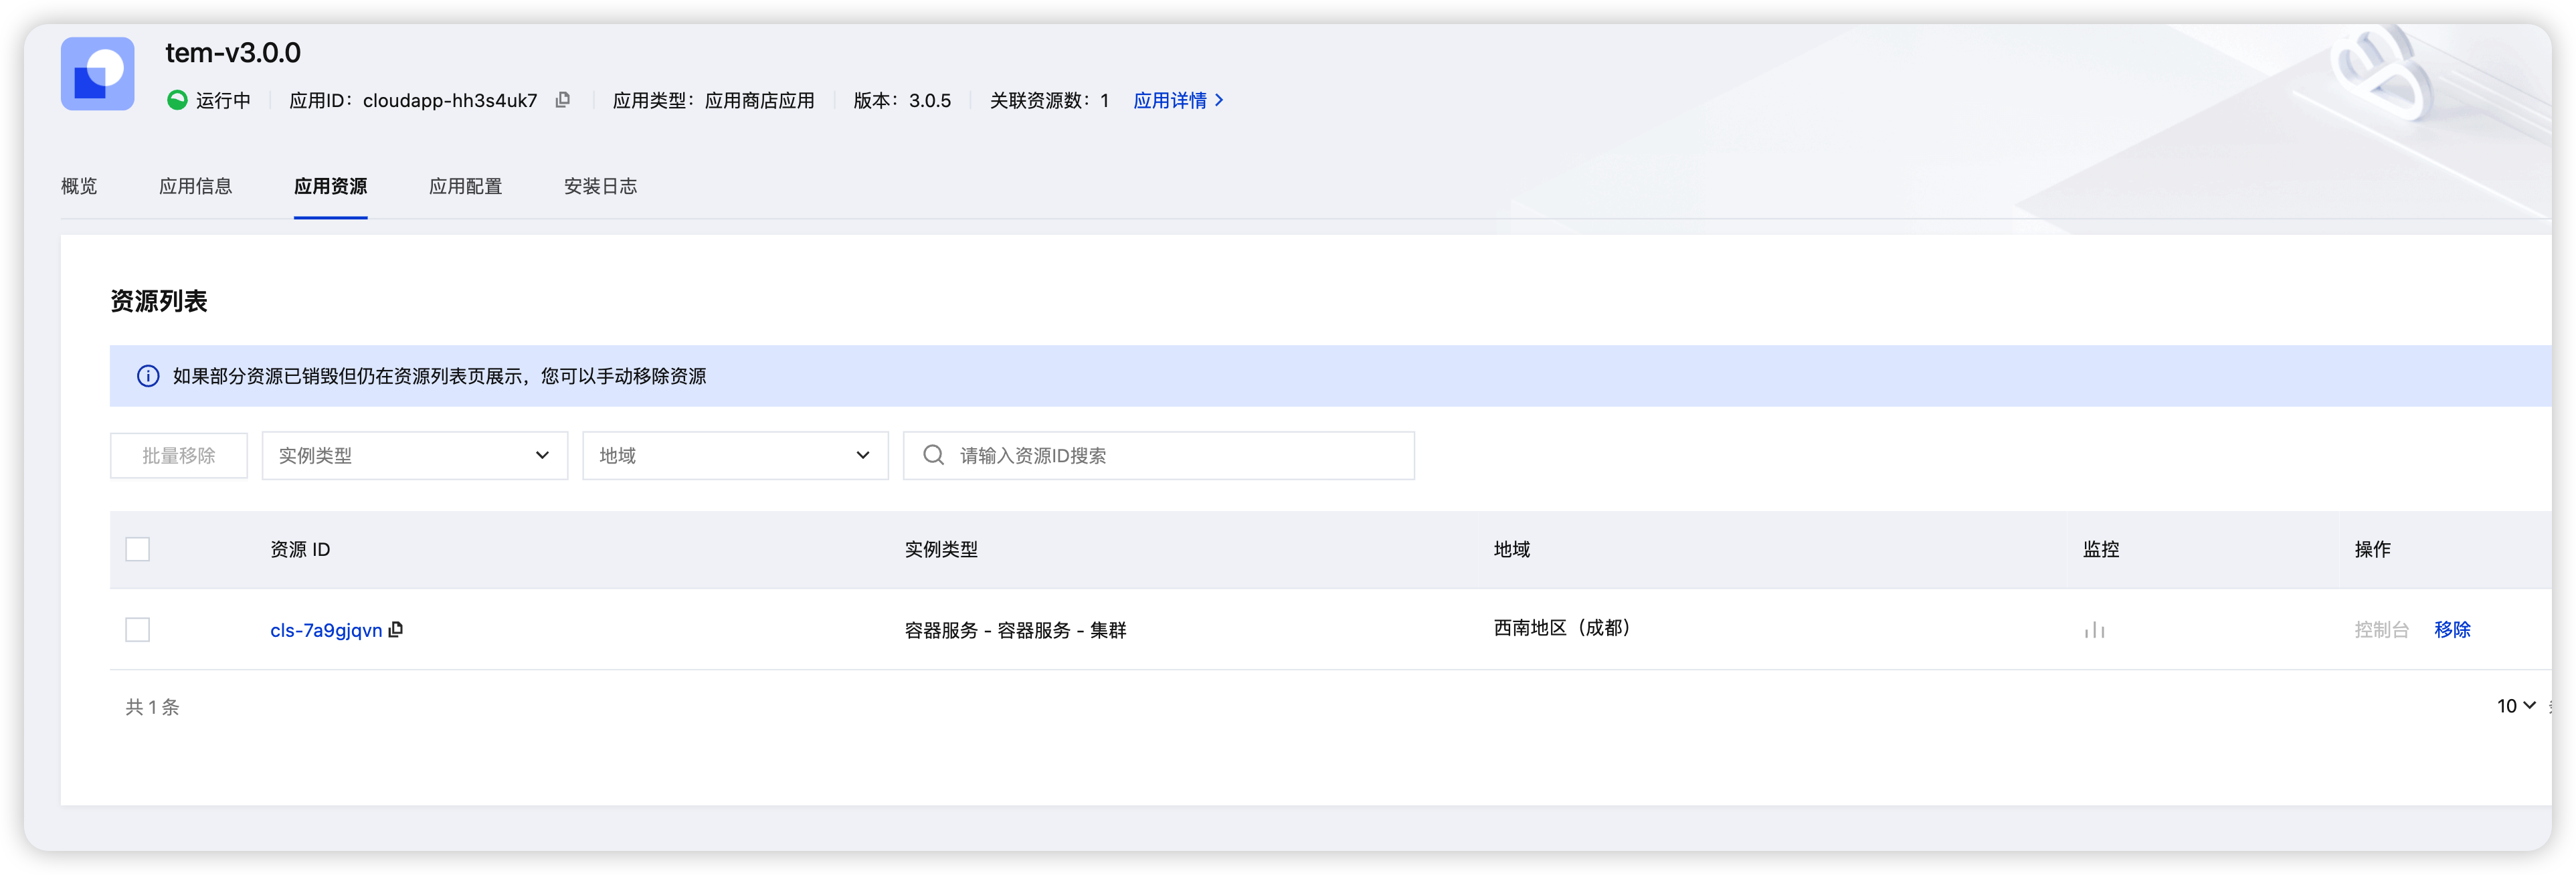This screenshot has width=2576, height=875.
Task: Click the 批量移除 button
Action: tap(178, 455)
